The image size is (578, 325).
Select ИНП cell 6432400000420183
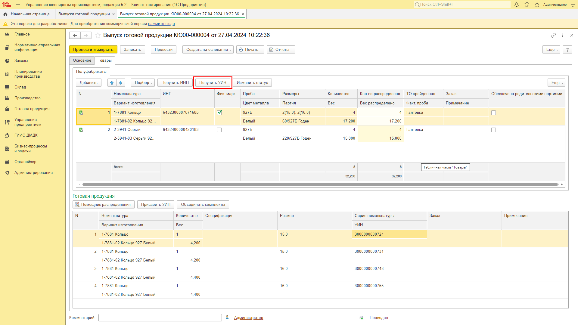tap(187, 130)
